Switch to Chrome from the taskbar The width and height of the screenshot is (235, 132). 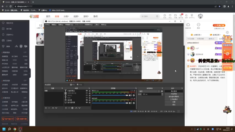[15, 129]
